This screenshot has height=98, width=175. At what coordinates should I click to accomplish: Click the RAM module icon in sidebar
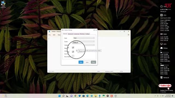click(161, 34)
